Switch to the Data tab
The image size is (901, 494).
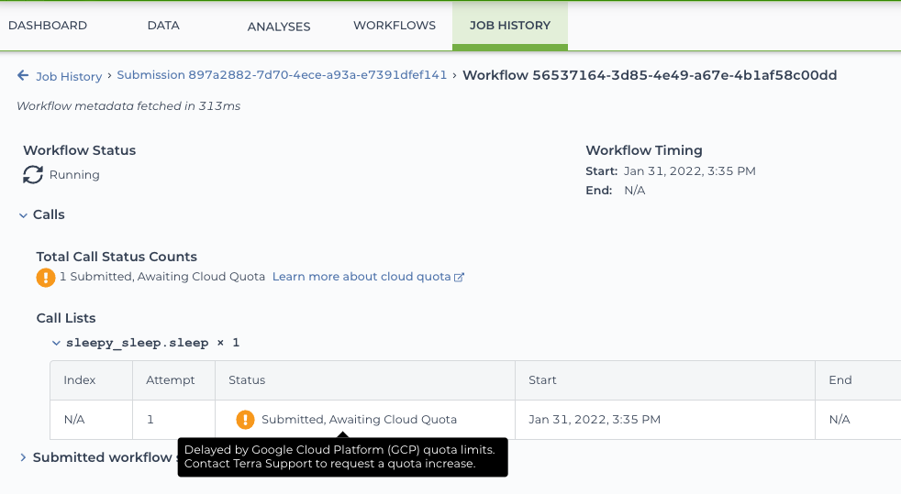coord(163,26)
